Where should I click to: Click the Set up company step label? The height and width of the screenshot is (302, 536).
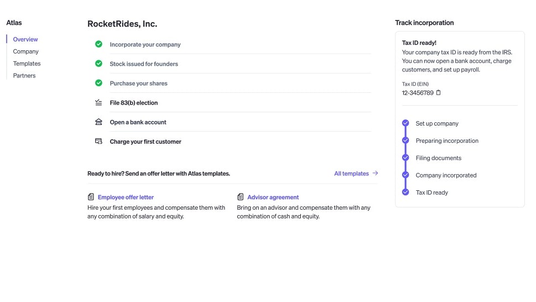pos(437,123)
